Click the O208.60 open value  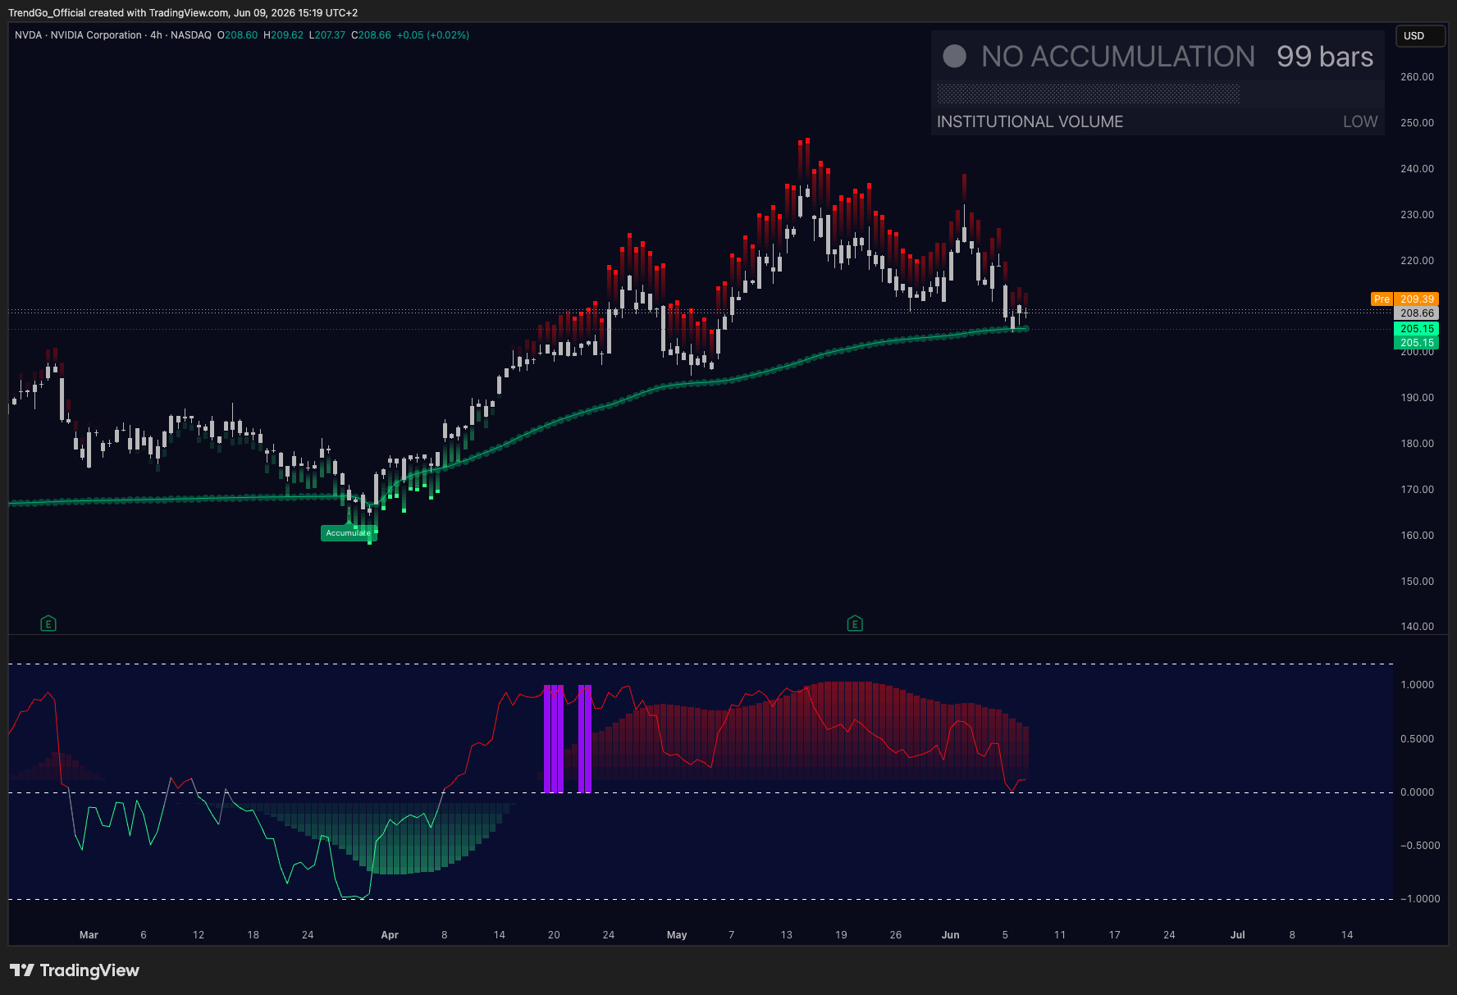pyautogui.click(x=237, y=35)
